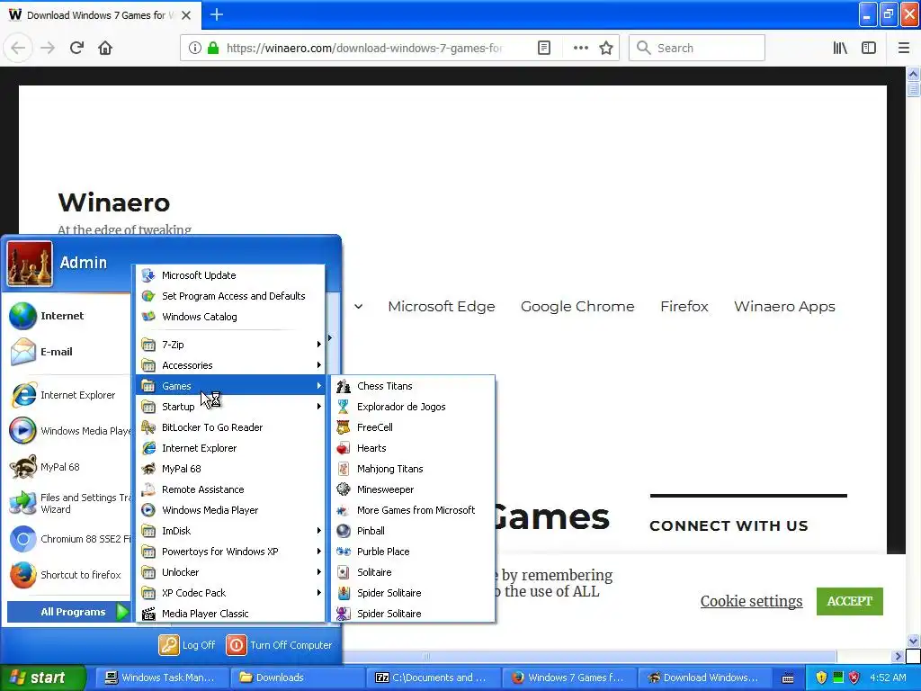The height and width of the screenshot is (691, 921).
Task: Show site information icon in address bar
Action: click(x=195, y=48)
